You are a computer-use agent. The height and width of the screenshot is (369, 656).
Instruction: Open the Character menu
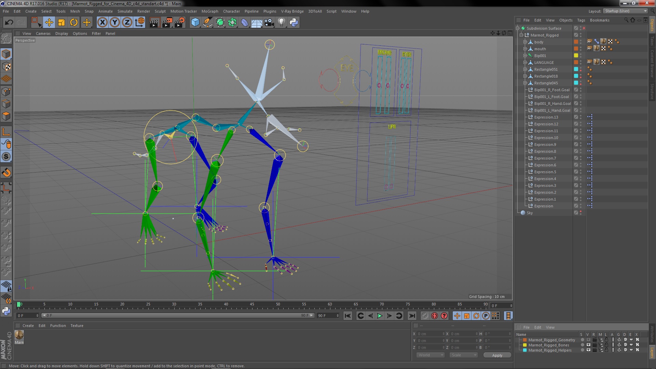[x=231, y=11]
